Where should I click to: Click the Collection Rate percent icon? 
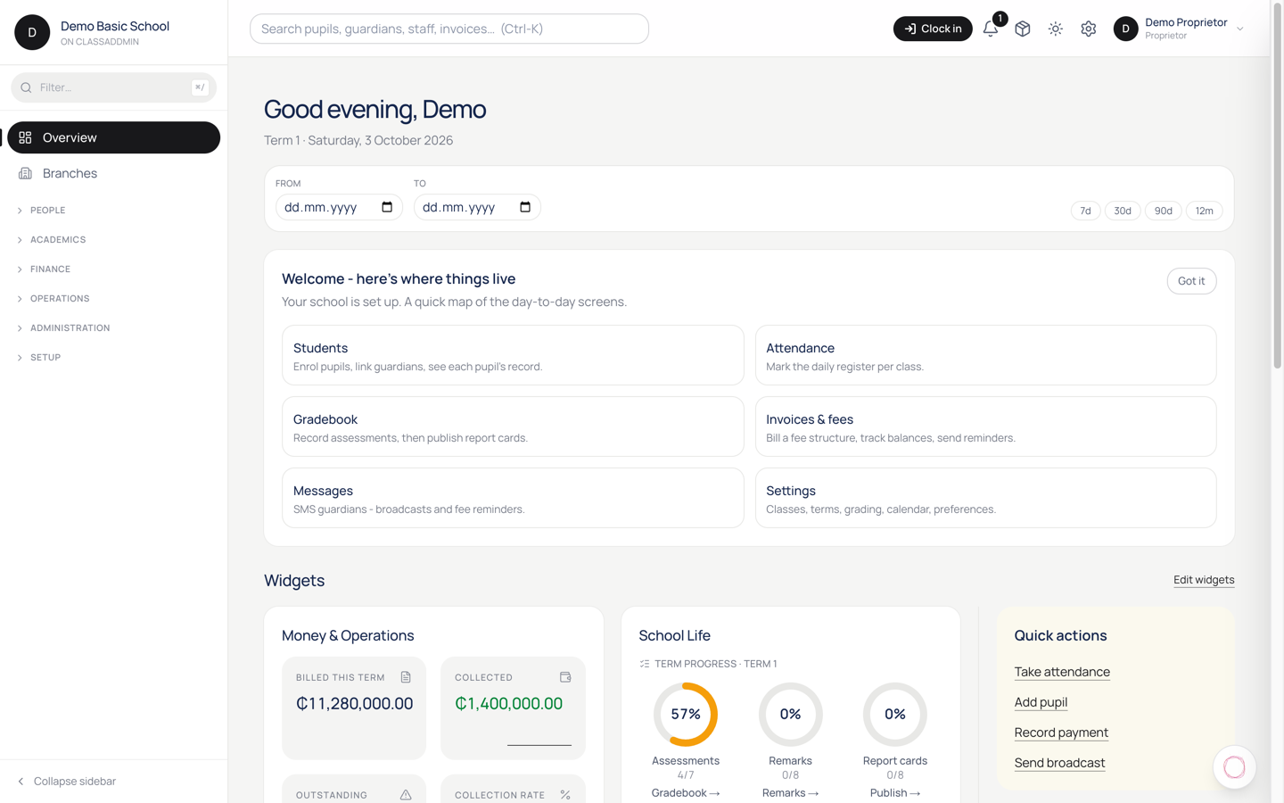(x=565, y=794)
